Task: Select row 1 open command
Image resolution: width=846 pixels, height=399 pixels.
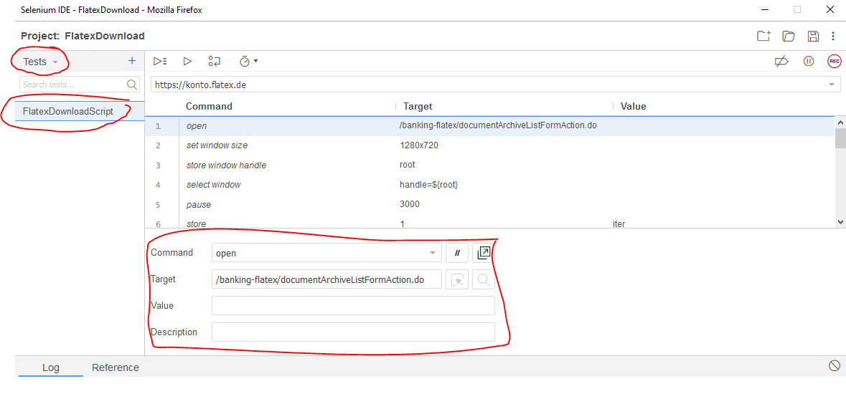Action: (x=489, y=126)
